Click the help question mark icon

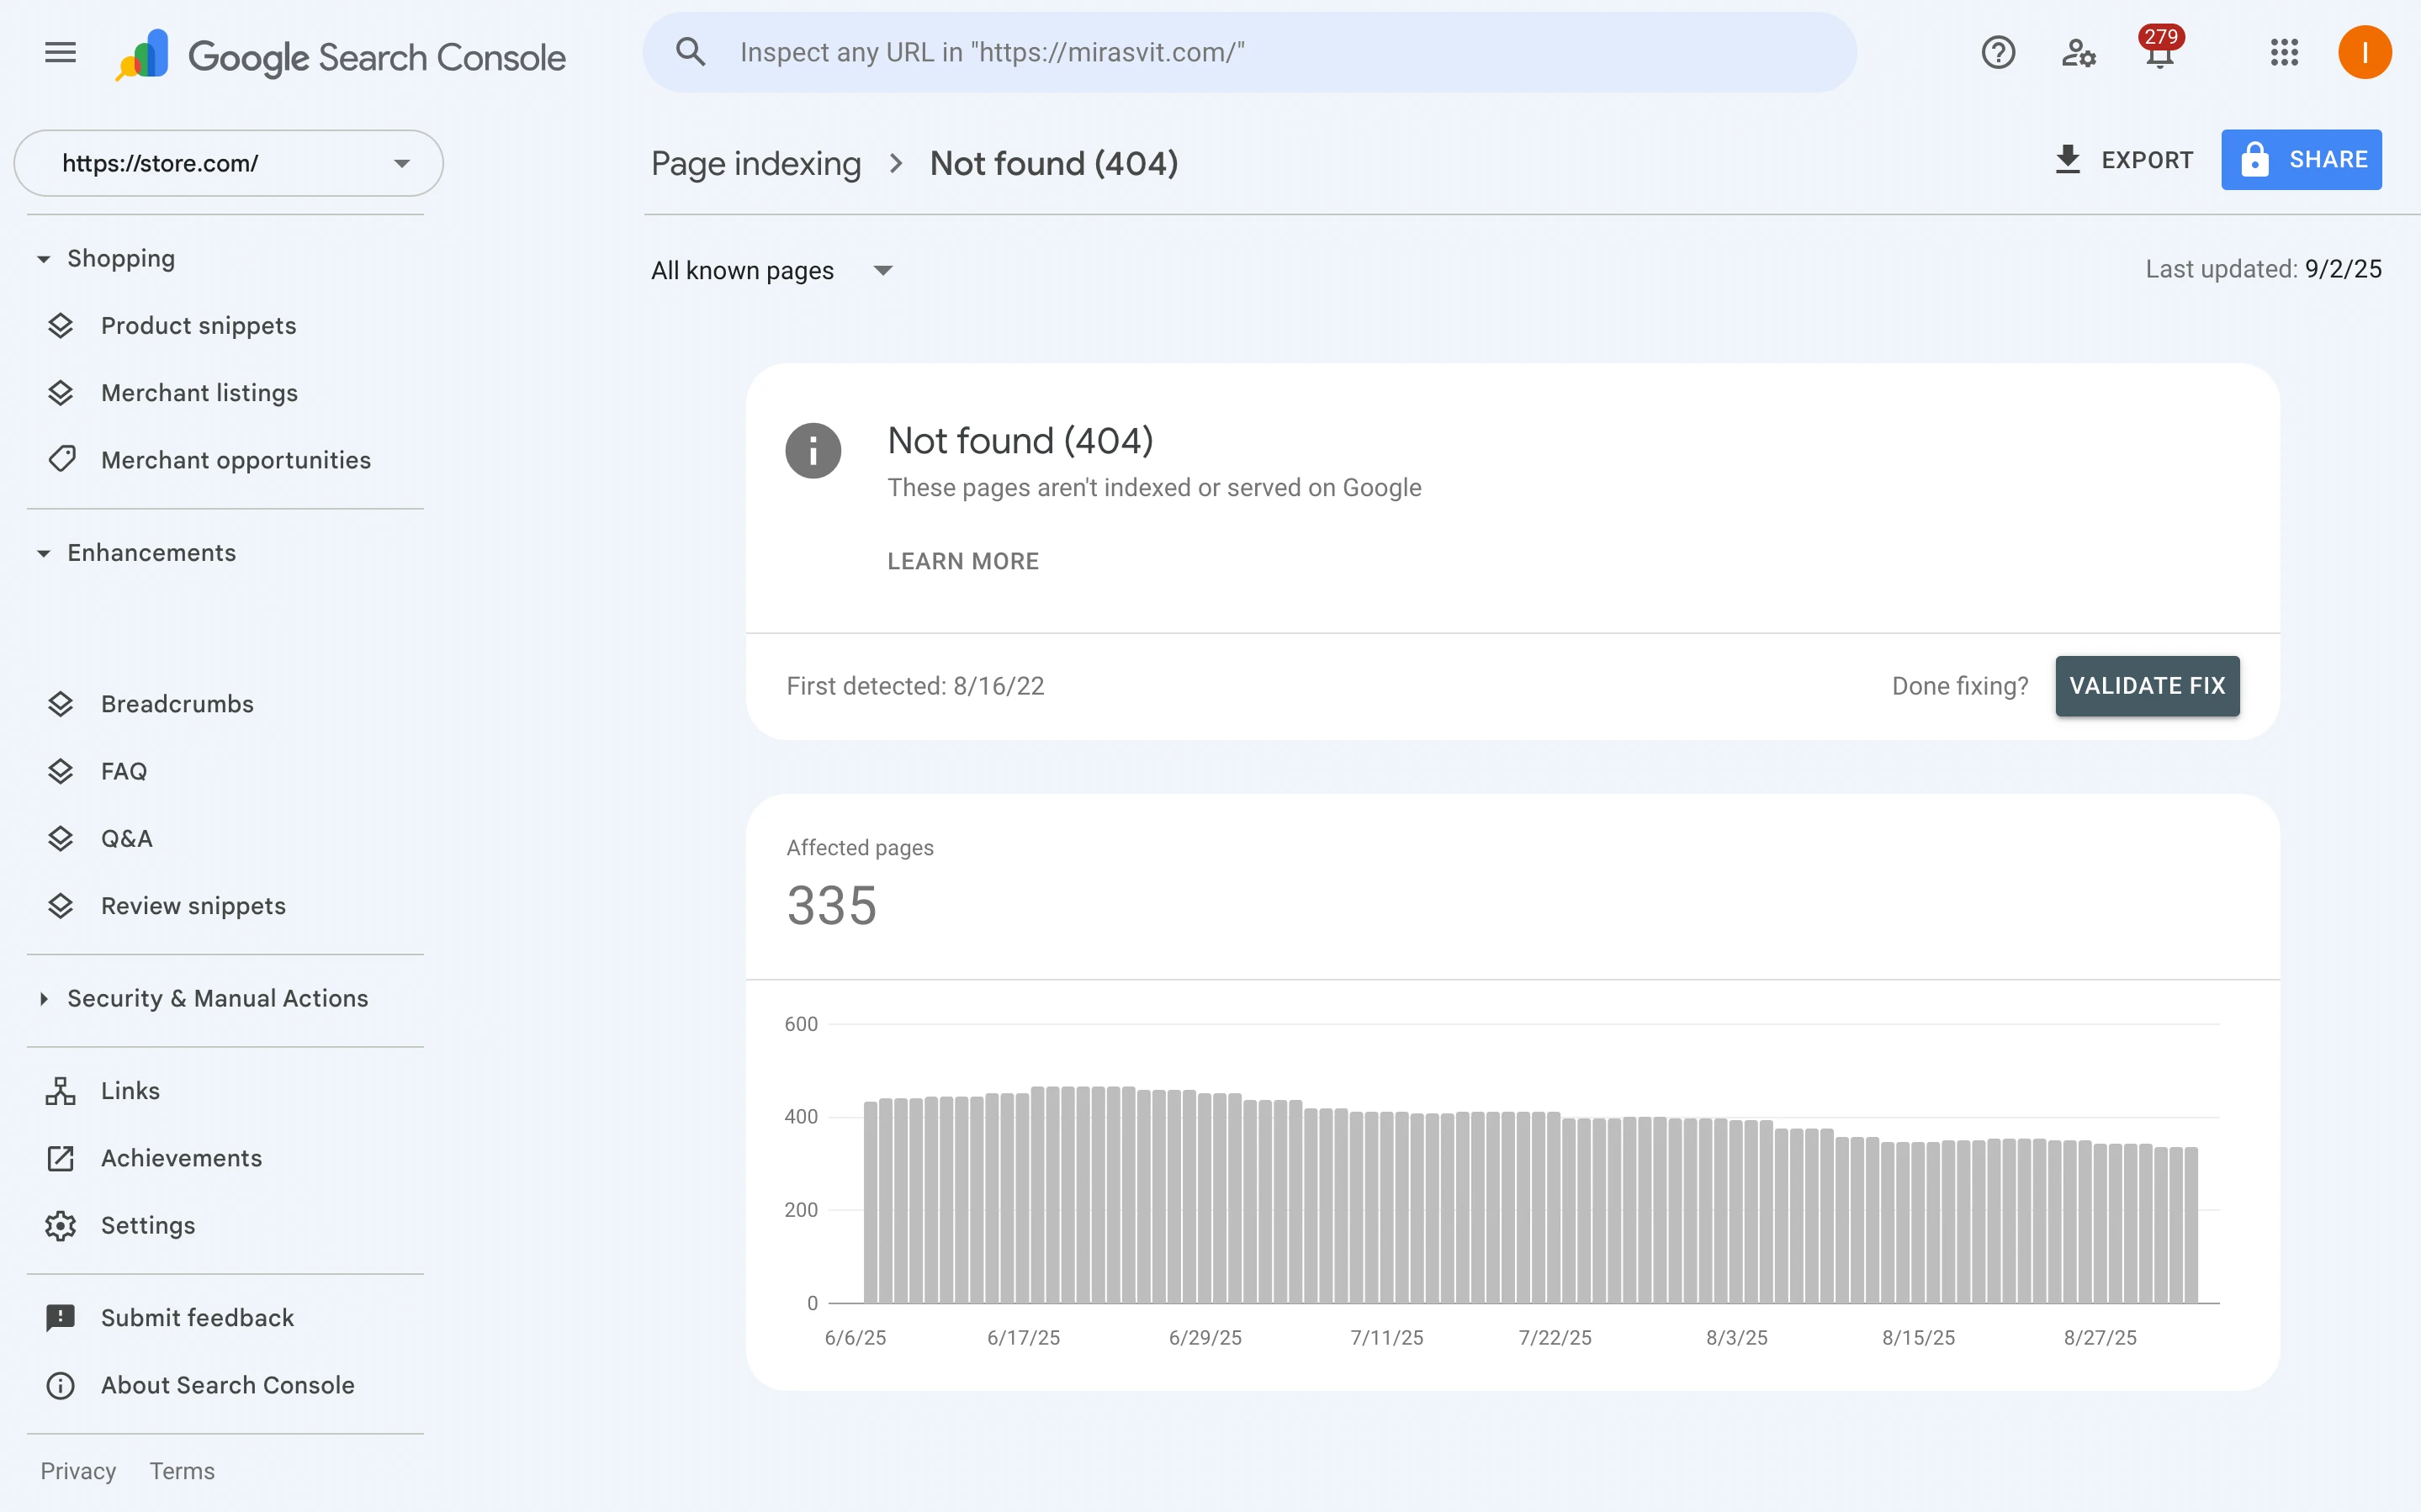(1998, 53)
